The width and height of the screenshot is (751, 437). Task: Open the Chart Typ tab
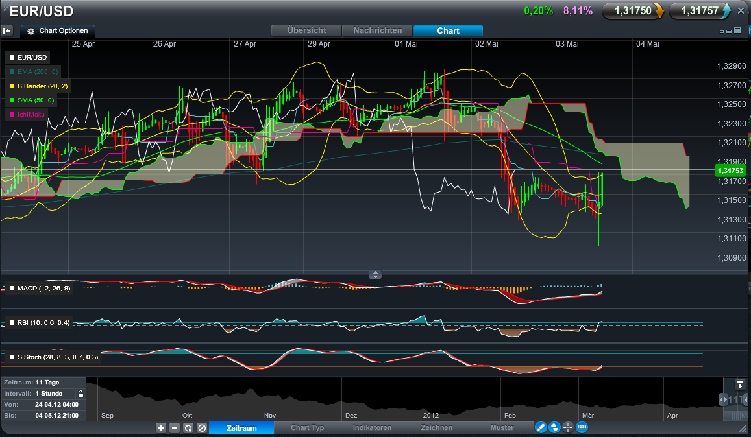[x=307, y=428]
